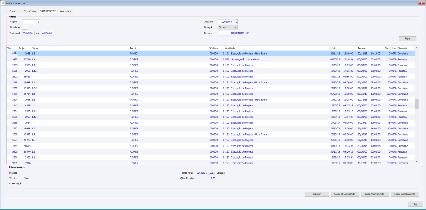Click start date 30/11/18 in row 1602
426x210 pixels.
(335, 77)
